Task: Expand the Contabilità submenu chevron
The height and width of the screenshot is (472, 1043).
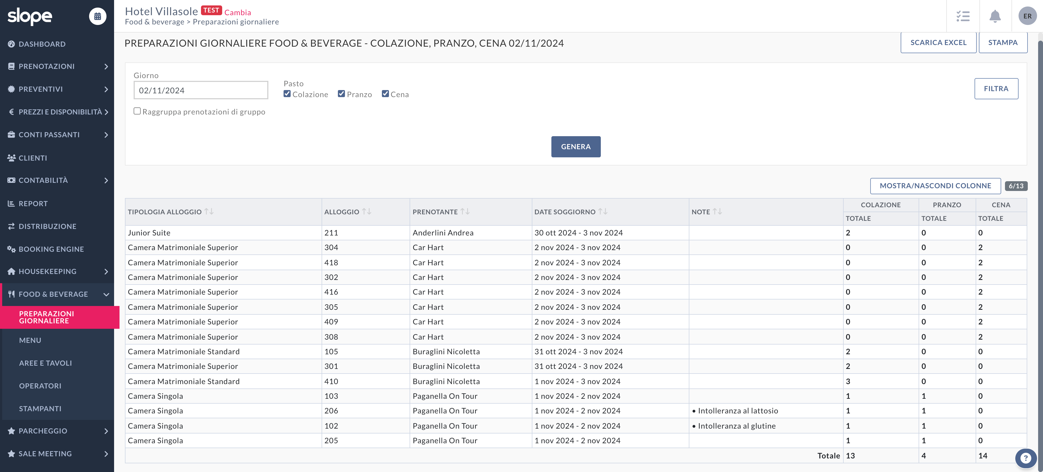Action: pyautogui.click(x=106, y=180)
